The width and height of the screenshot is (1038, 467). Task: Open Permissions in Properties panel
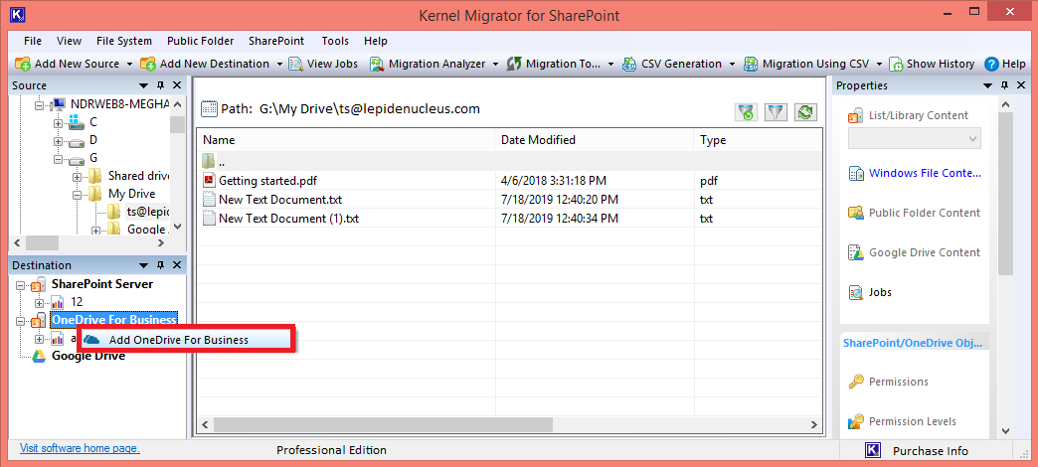point(899,382)
